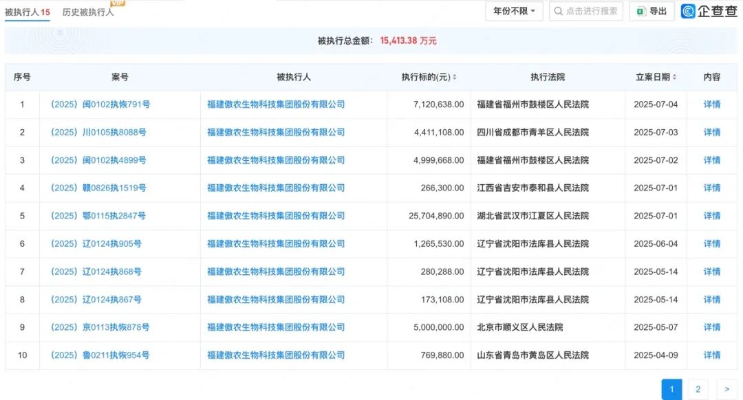743x400 pixels.
Task: Click the 导出 export button
Action: coord(652,11)
